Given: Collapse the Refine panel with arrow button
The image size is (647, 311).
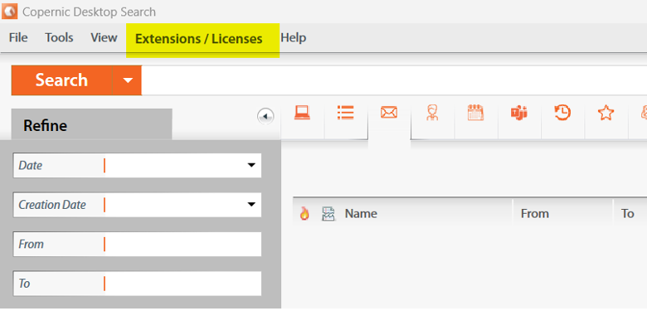Looking at the screenshot, I should 265,116.
